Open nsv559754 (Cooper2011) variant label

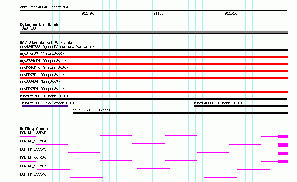click(x=42, y=89)
